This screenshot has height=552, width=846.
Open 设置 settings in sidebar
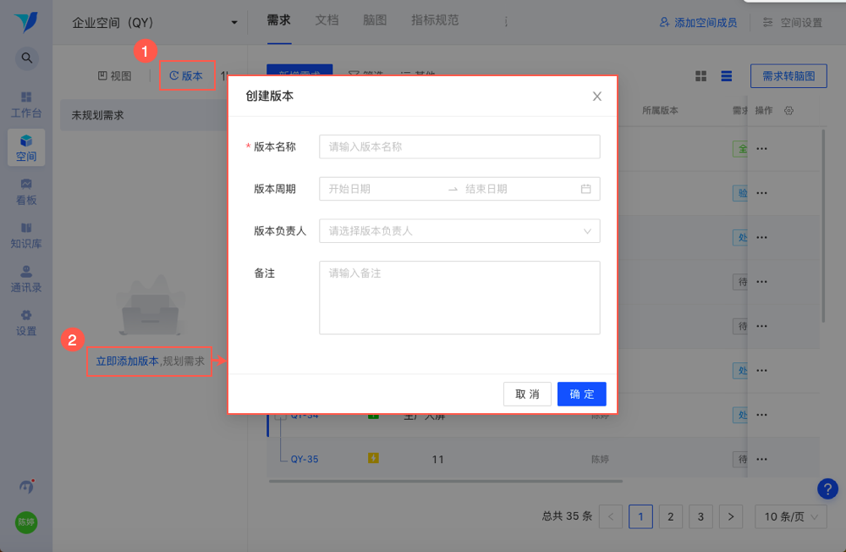(26, 323)
